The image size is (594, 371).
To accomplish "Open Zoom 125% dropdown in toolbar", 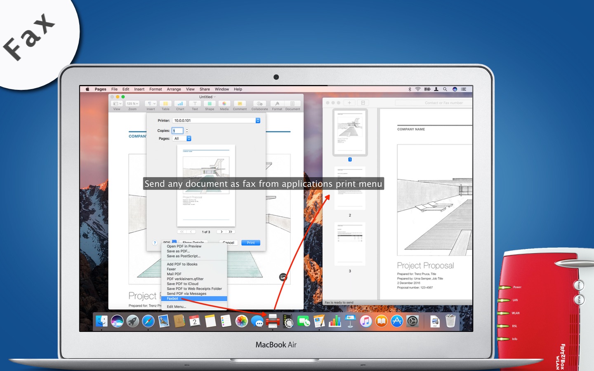I will click(x=132, y=103).
